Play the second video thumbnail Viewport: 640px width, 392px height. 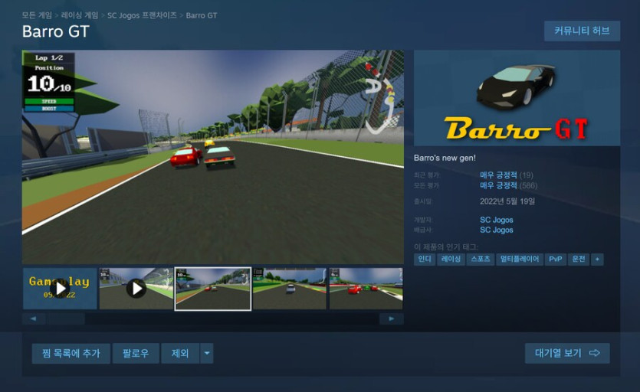pyautogui.click(x=136, y=289)
